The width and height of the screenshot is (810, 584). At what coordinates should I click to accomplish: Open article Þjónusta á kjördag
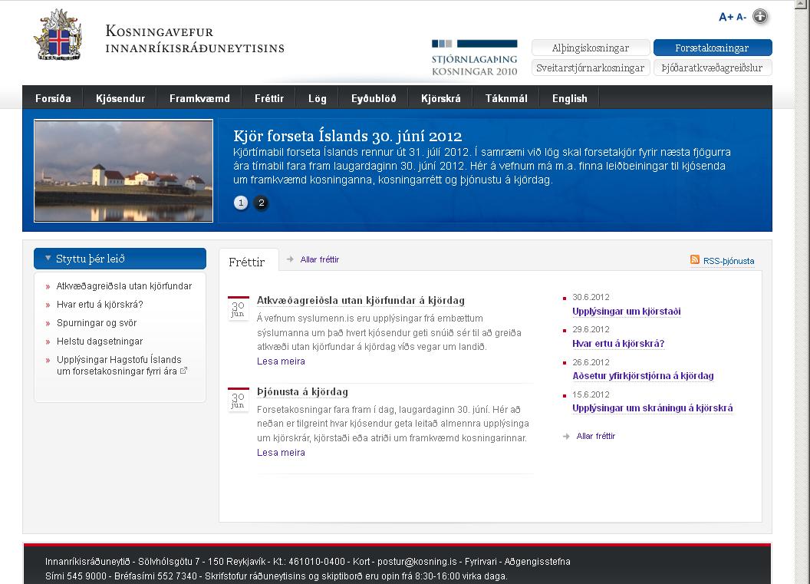click(302, 391)
